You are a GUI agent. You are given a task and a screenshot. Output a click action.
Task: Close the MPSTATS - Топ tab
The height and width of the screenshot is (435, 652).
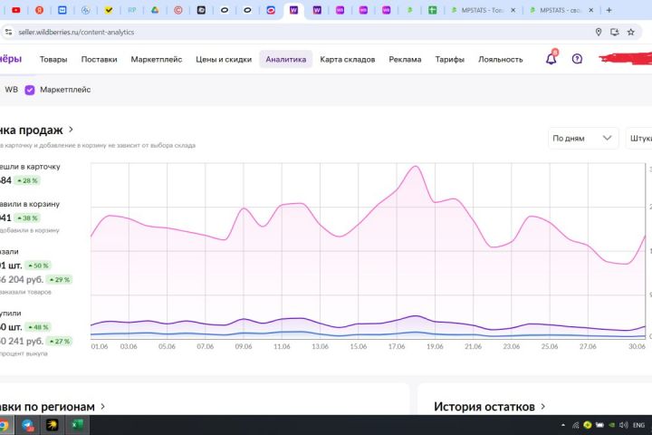click(513, 10)
